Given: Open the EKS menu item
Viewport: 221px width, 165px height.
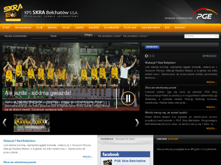Looking at the screenshot, I should pos(167,28).
